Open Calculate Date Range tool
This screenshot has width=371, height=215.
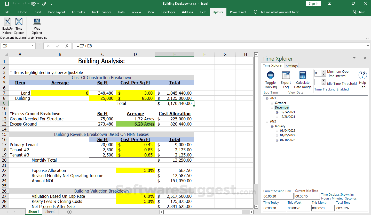(x=303, y=75)
